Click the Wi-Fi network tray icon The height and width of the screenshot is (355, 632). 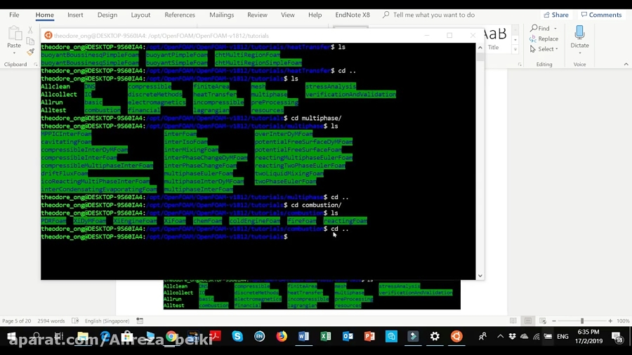[536, 337]
